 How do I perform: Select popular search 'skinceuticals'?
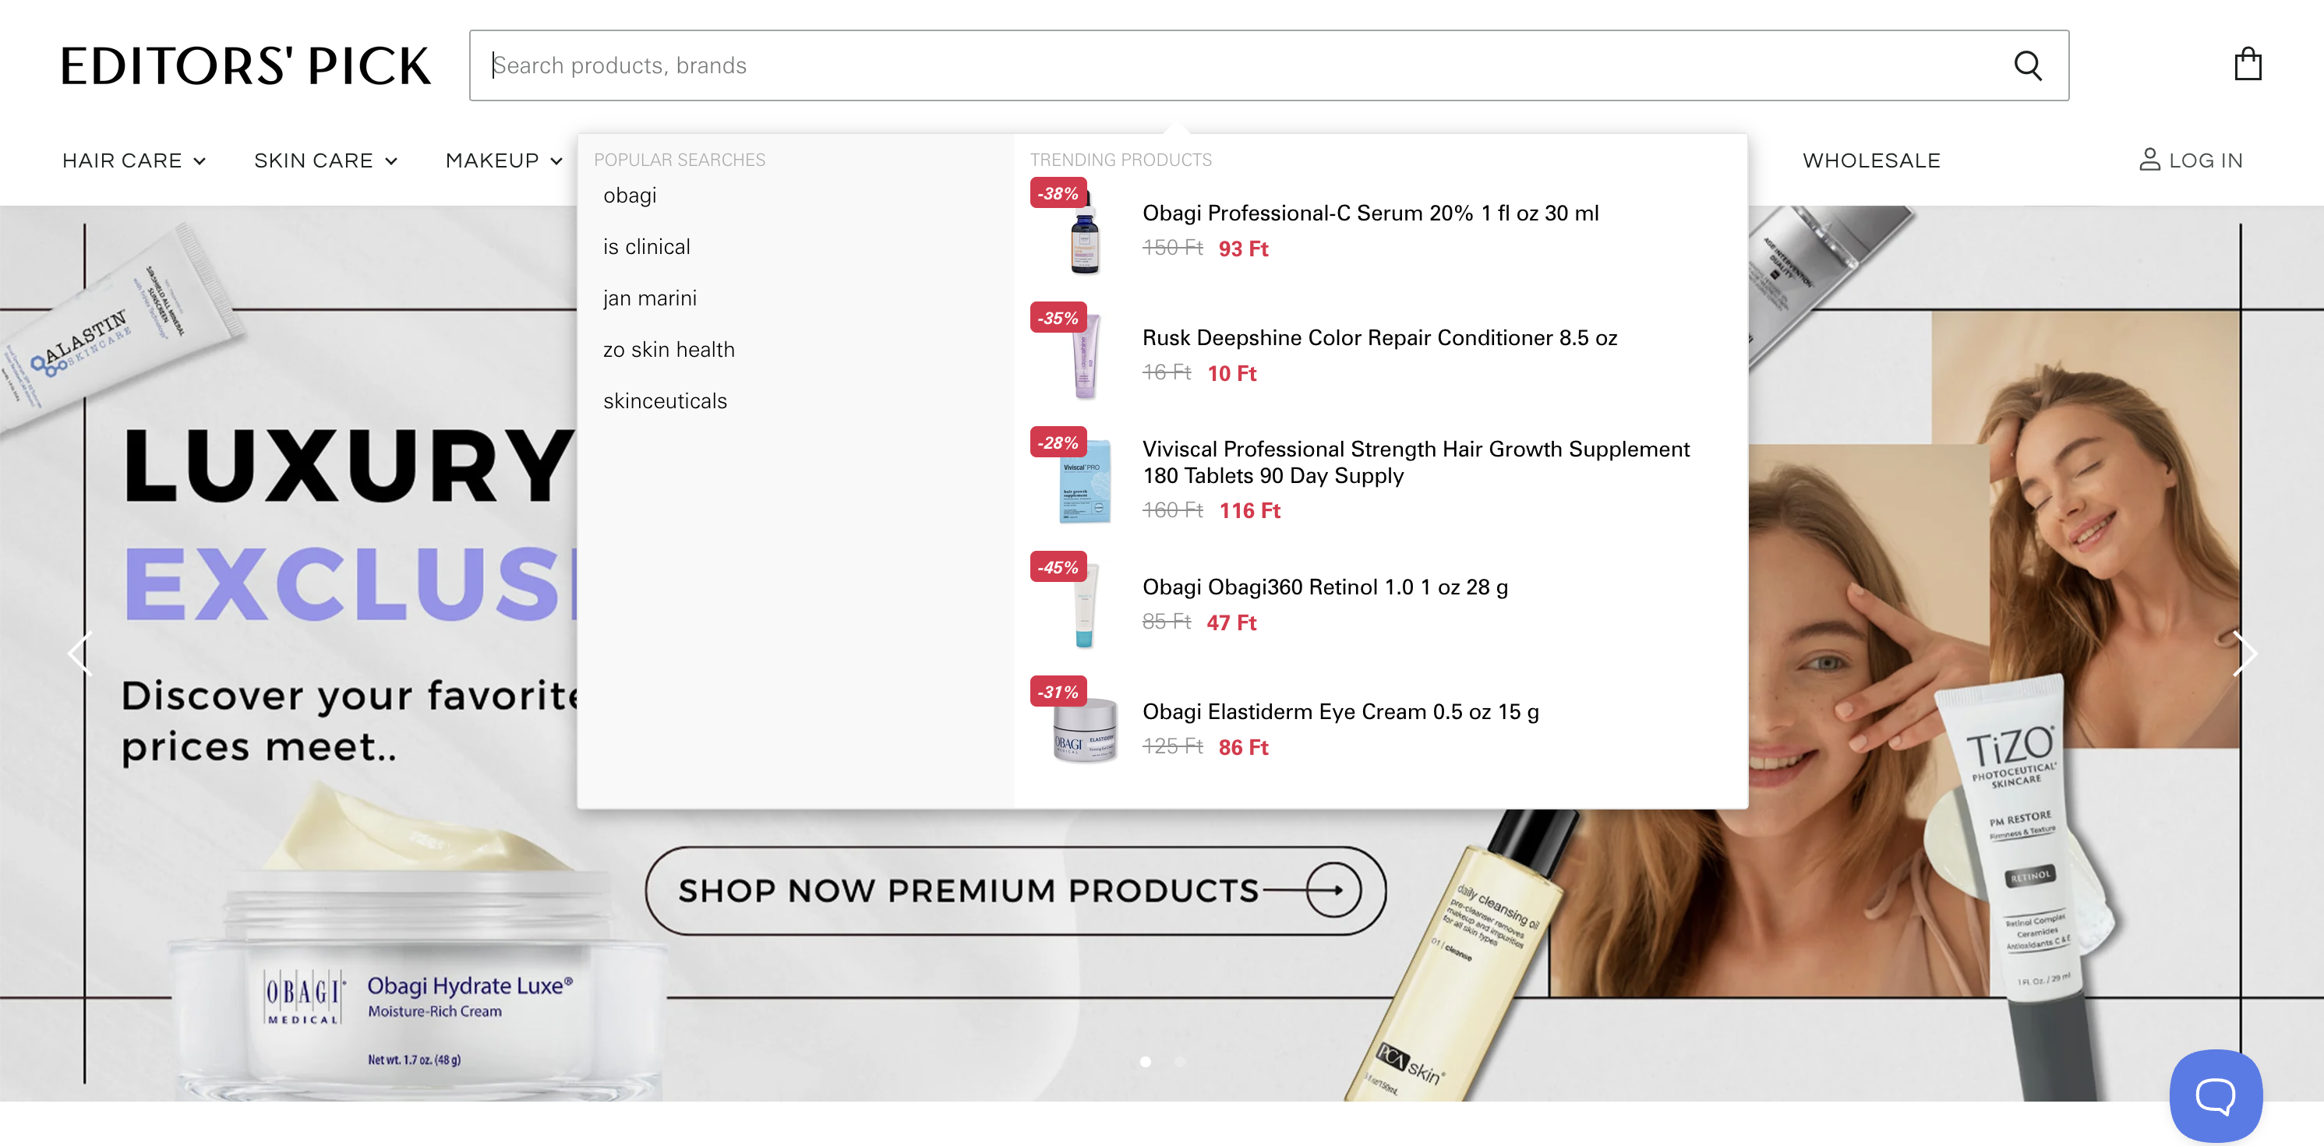665,400
